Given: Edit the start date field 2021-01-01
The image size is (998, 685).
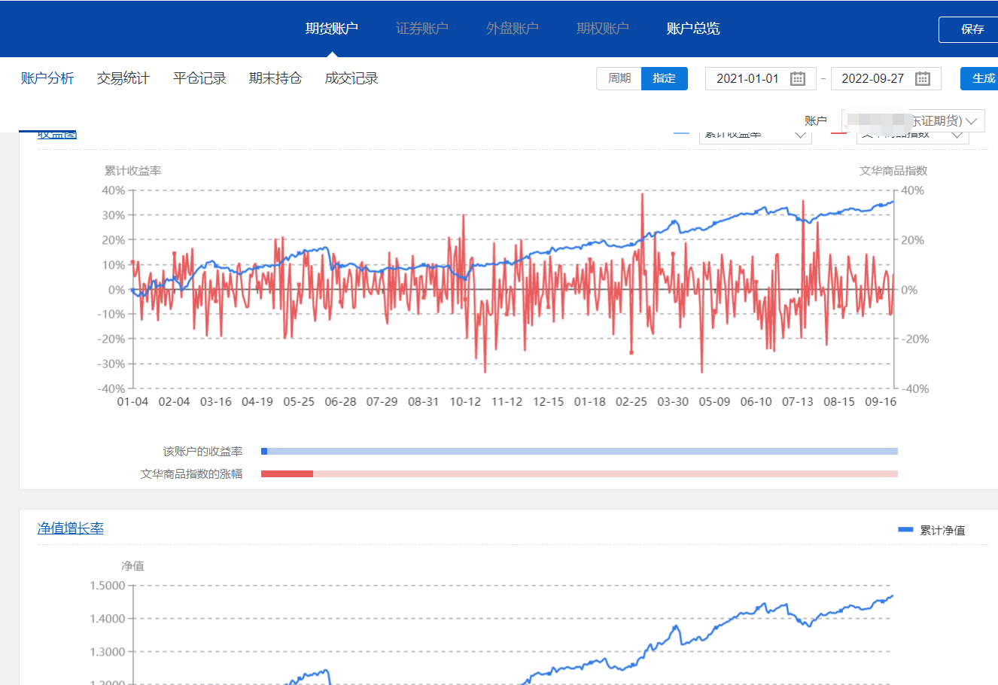Looking at the screenshot, I should click(x=761, y=78).
